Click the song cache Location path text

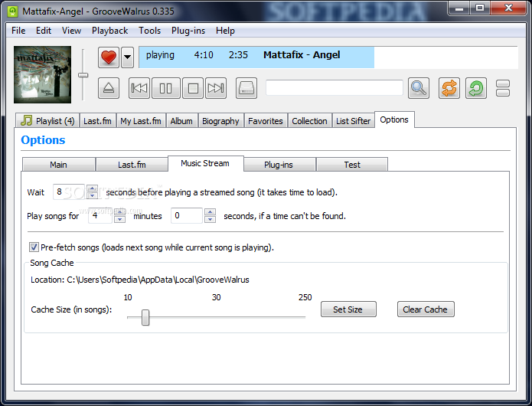tap(140, 280)
